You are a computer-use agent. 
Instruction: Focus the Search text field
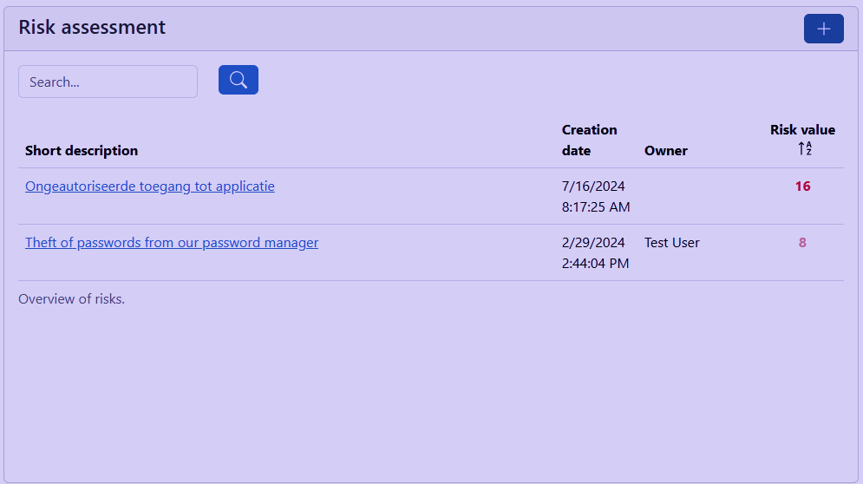[108, 82]
